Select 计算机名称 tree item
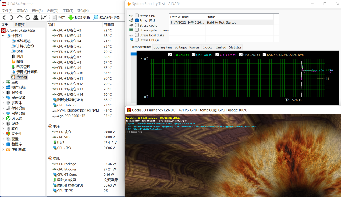The height and width of the screenshot is (197, 341). click(x=23, y=46)
